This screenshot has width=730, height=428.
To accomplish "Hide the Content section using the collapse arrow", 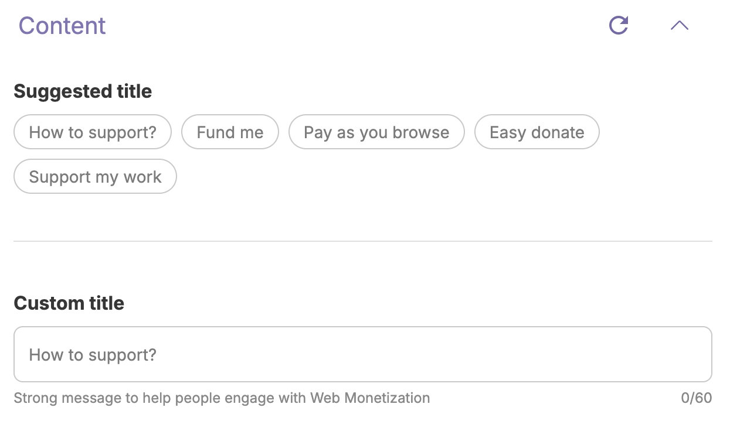I will pyautogui.click(x=679, y=25).
